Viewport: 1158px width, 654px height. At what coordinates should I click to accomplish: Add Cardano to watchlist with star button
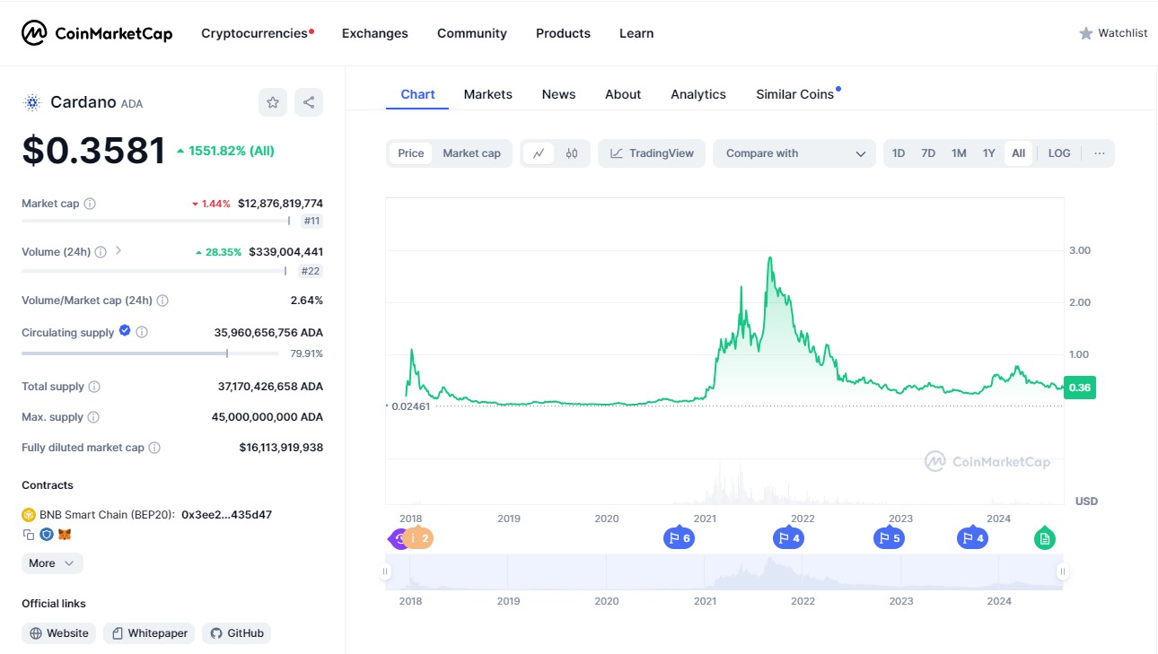point(273,102)
